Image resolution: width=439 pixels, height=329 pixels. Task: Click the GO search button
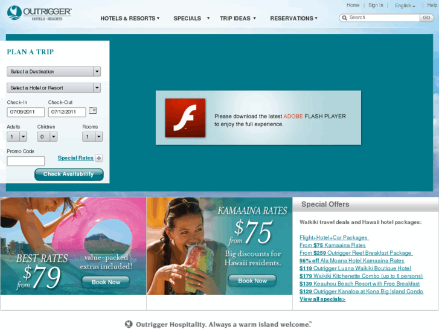click(427, 18)
